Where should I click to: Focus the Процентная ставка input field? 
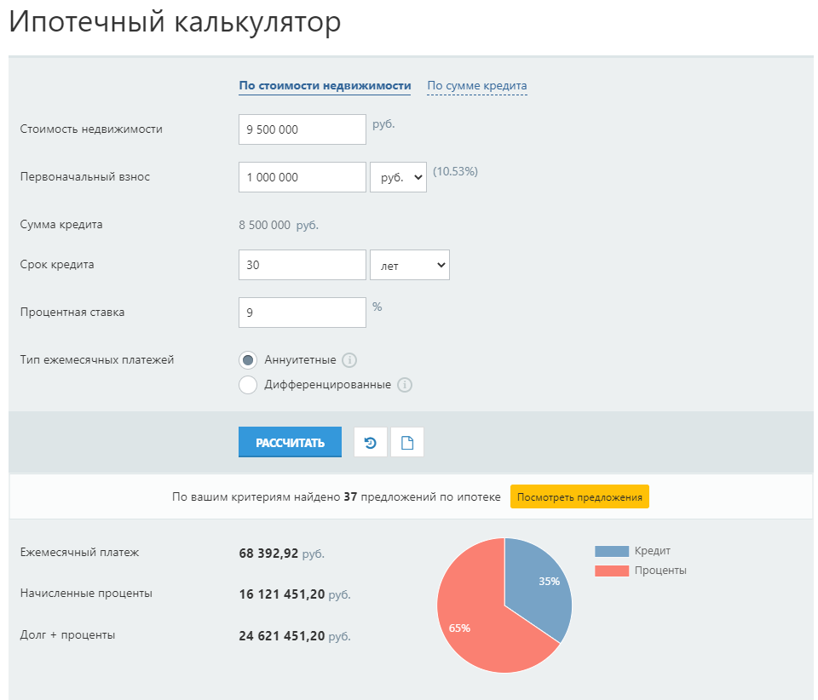pyautogui.click(x=302, y=313)
